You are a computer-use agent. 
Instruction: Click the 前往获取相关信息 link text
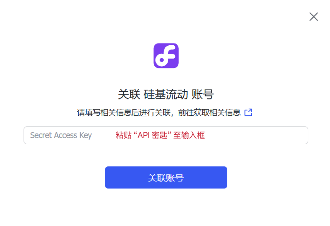point(209,113)
